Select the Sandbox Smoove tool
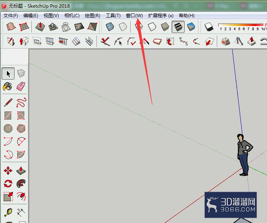 [40, 27]
